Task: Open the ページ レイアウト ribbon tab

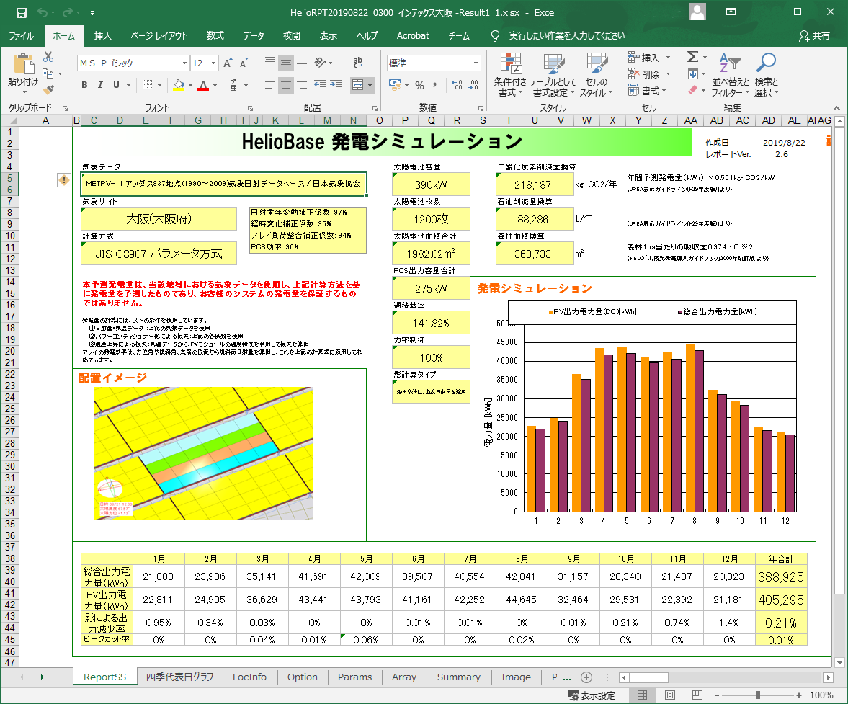Action: point(159,36)
